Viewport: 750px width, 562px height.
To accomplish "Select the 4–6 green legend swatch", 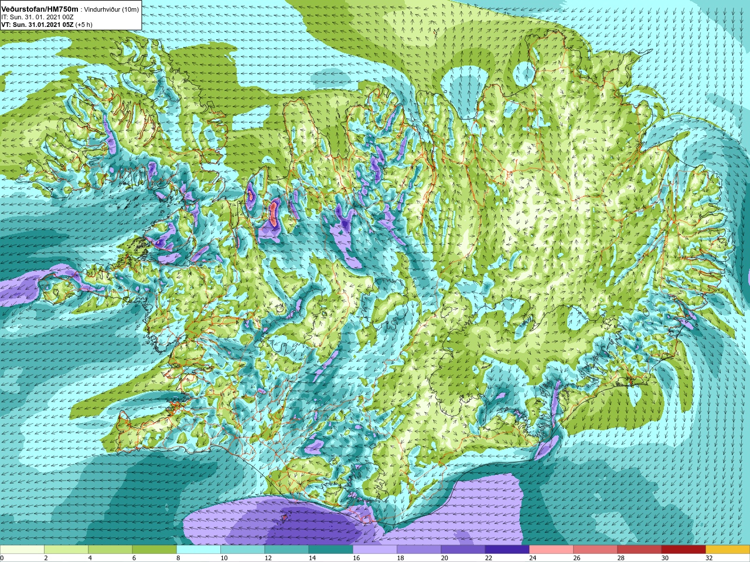I will (110, 550).
